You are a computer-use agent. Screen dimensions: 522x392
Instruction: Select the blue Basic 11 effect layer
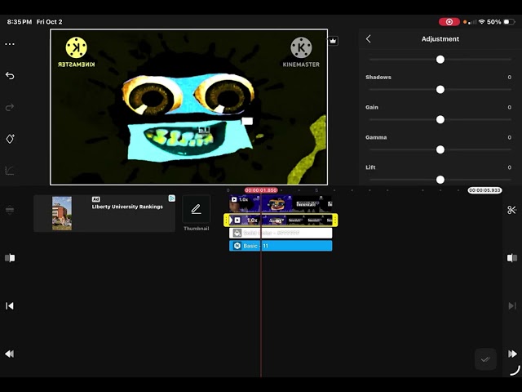coord(281,246)
